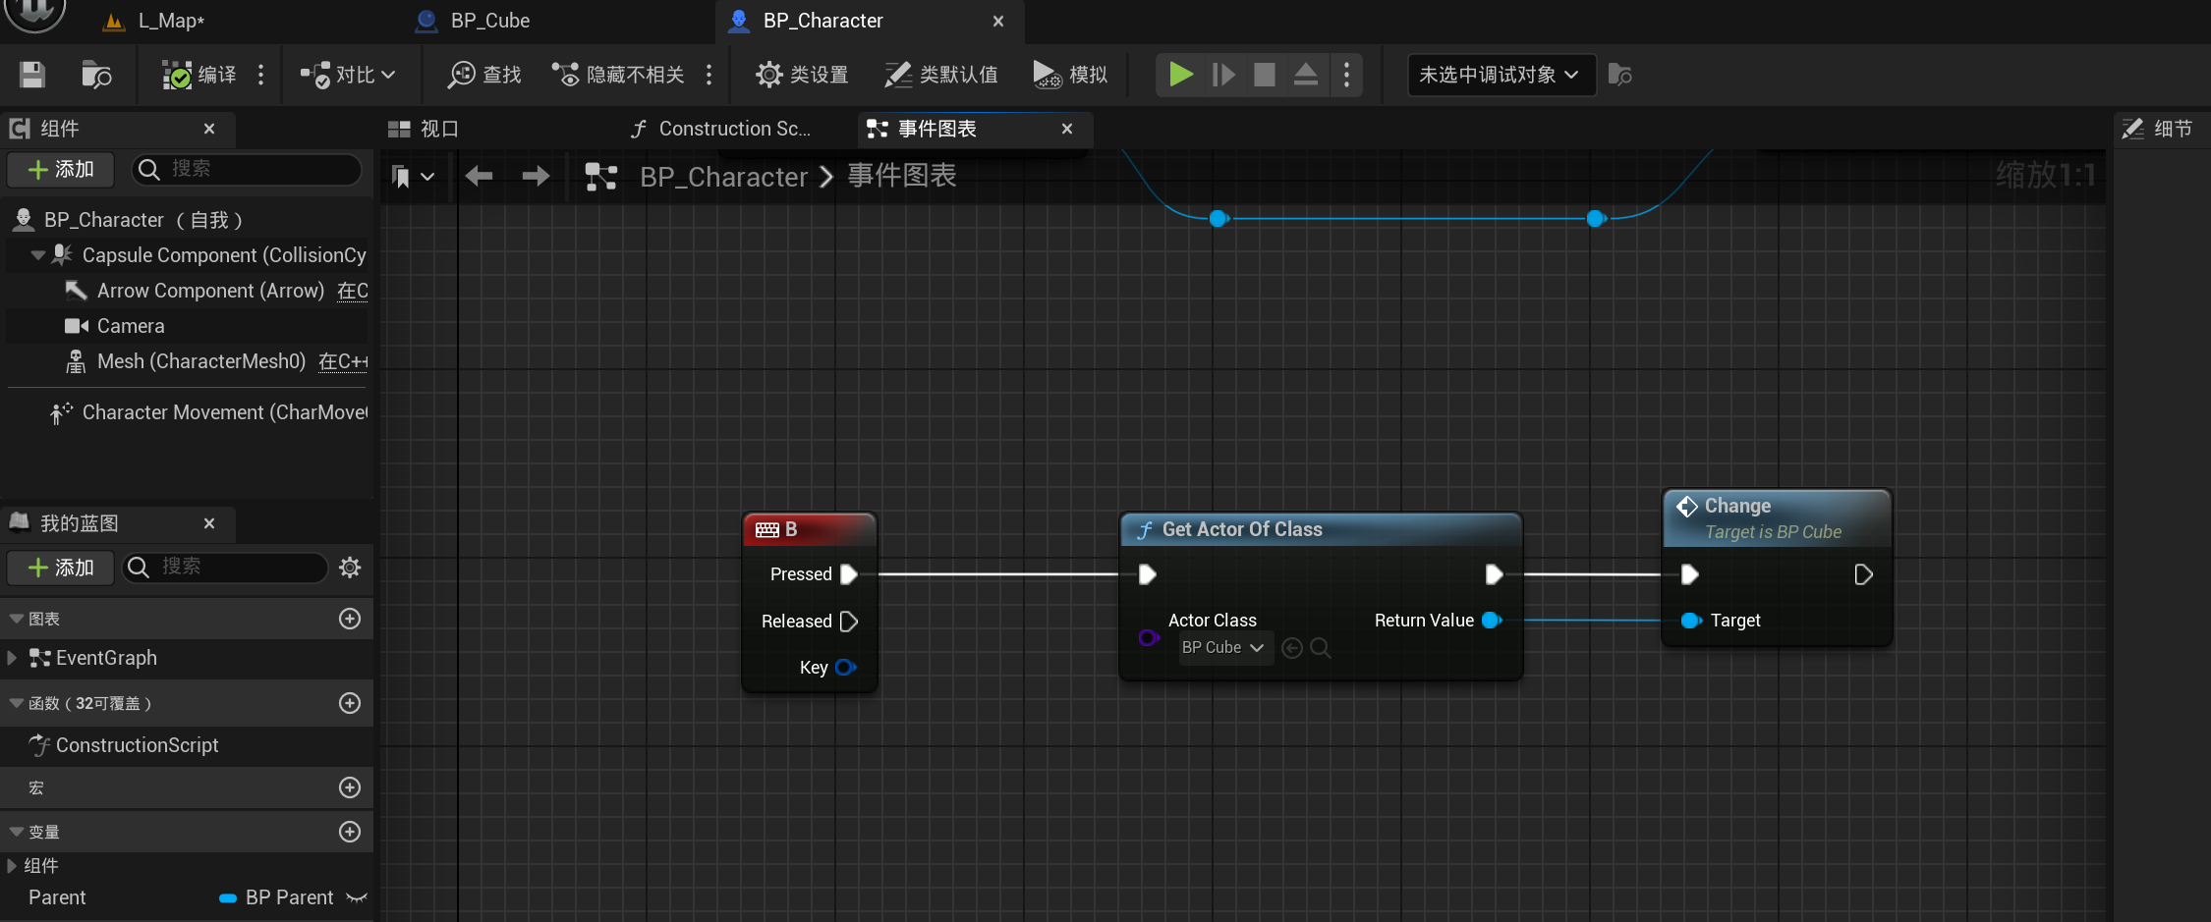
Task: Open 类设置 (Class Settings)
Action: 801,75
